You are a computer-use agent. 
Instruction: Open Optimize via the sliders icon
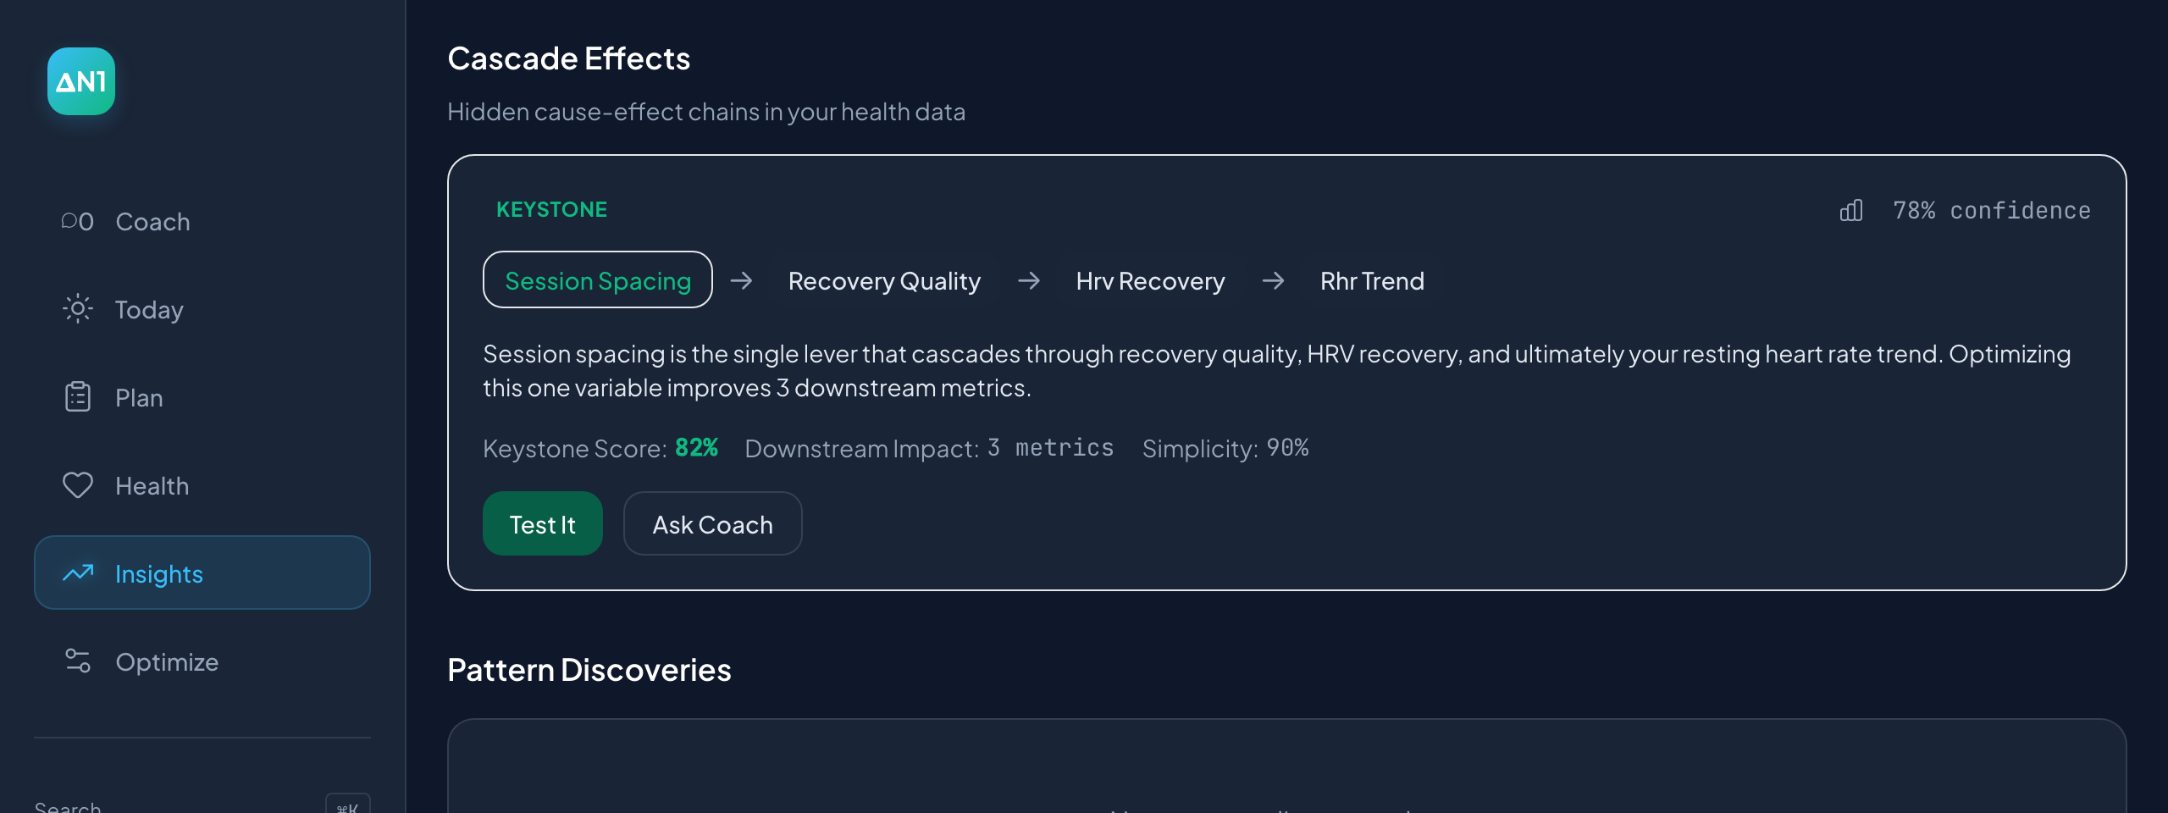[77, 661]
